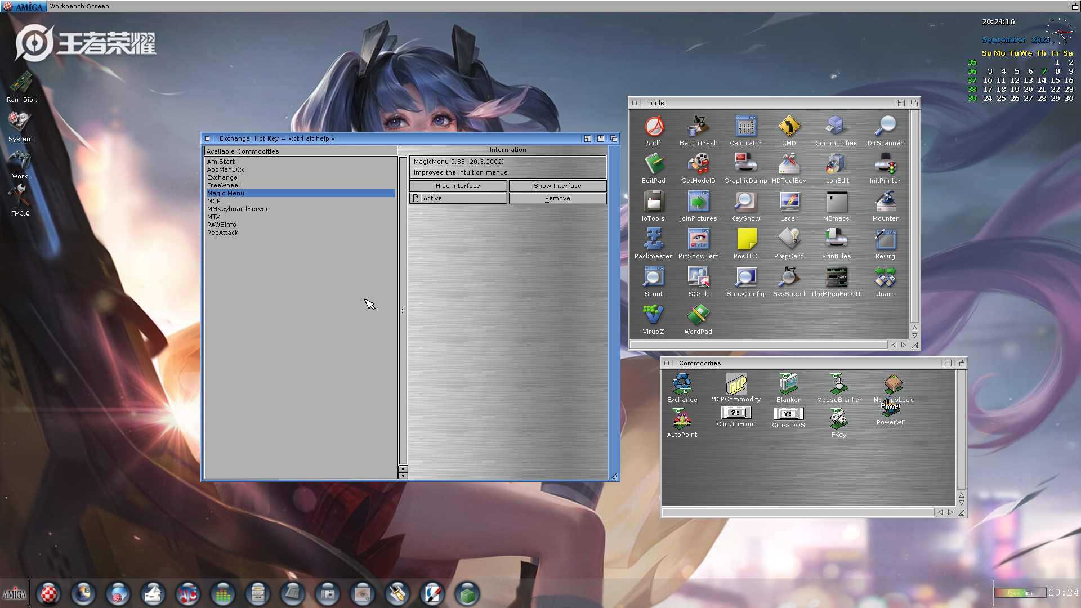This screenshot has width=1081, height=608.
Task: Open the Calculator tool icon
Action: [745, 127]
